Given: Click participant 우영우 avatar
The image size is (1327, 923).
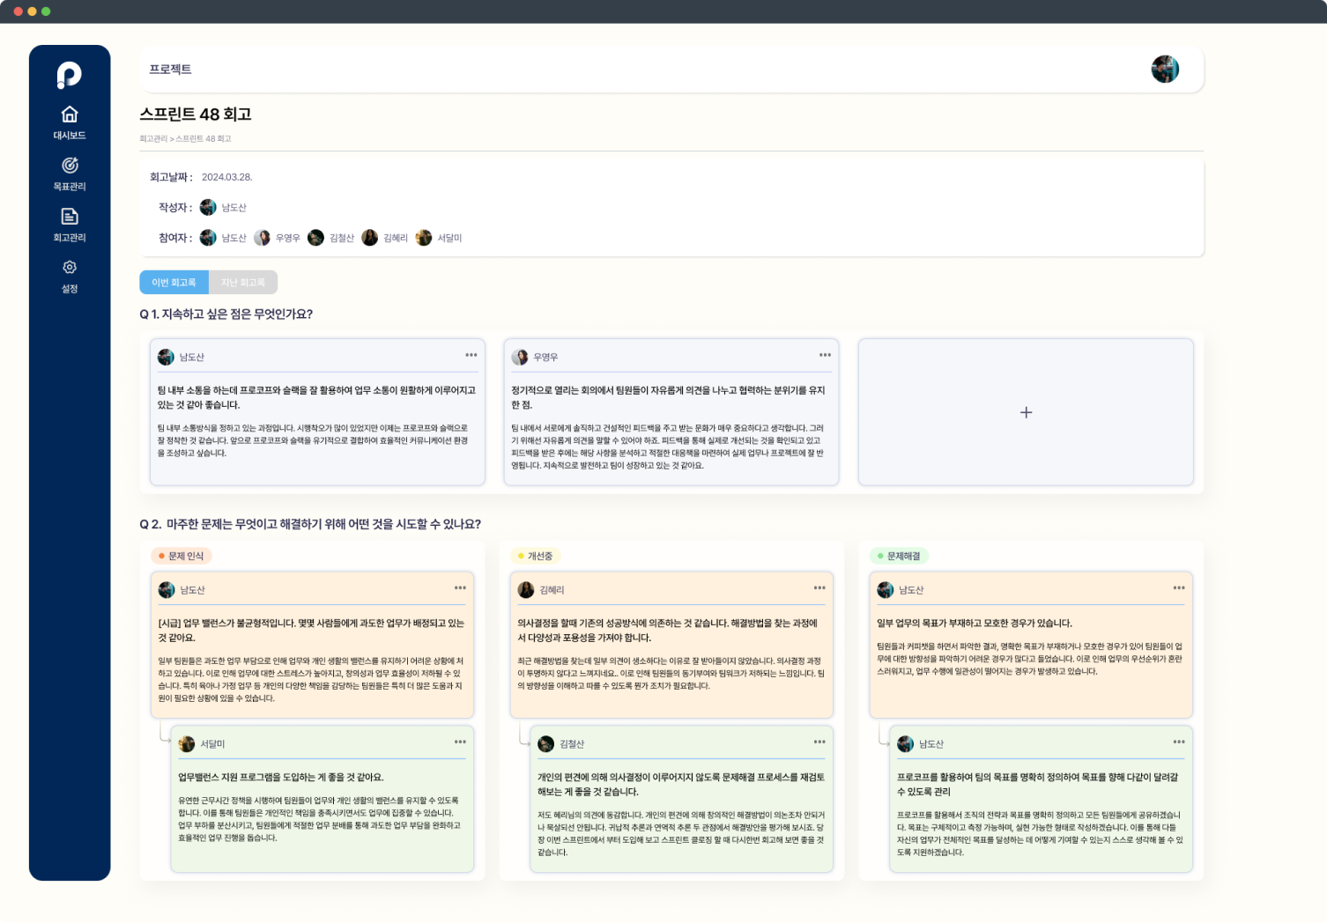Looking at the screenshot, I should pos(262,238).
